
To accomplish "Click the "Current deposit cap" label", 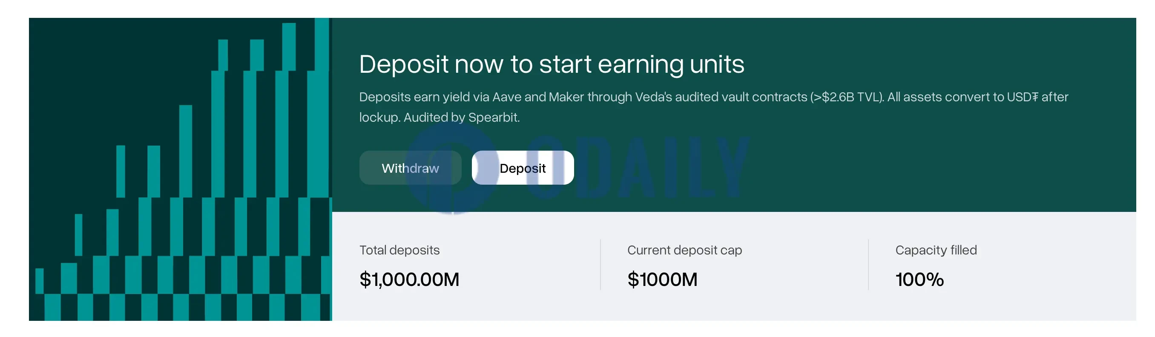I will [x=684, y=250].
